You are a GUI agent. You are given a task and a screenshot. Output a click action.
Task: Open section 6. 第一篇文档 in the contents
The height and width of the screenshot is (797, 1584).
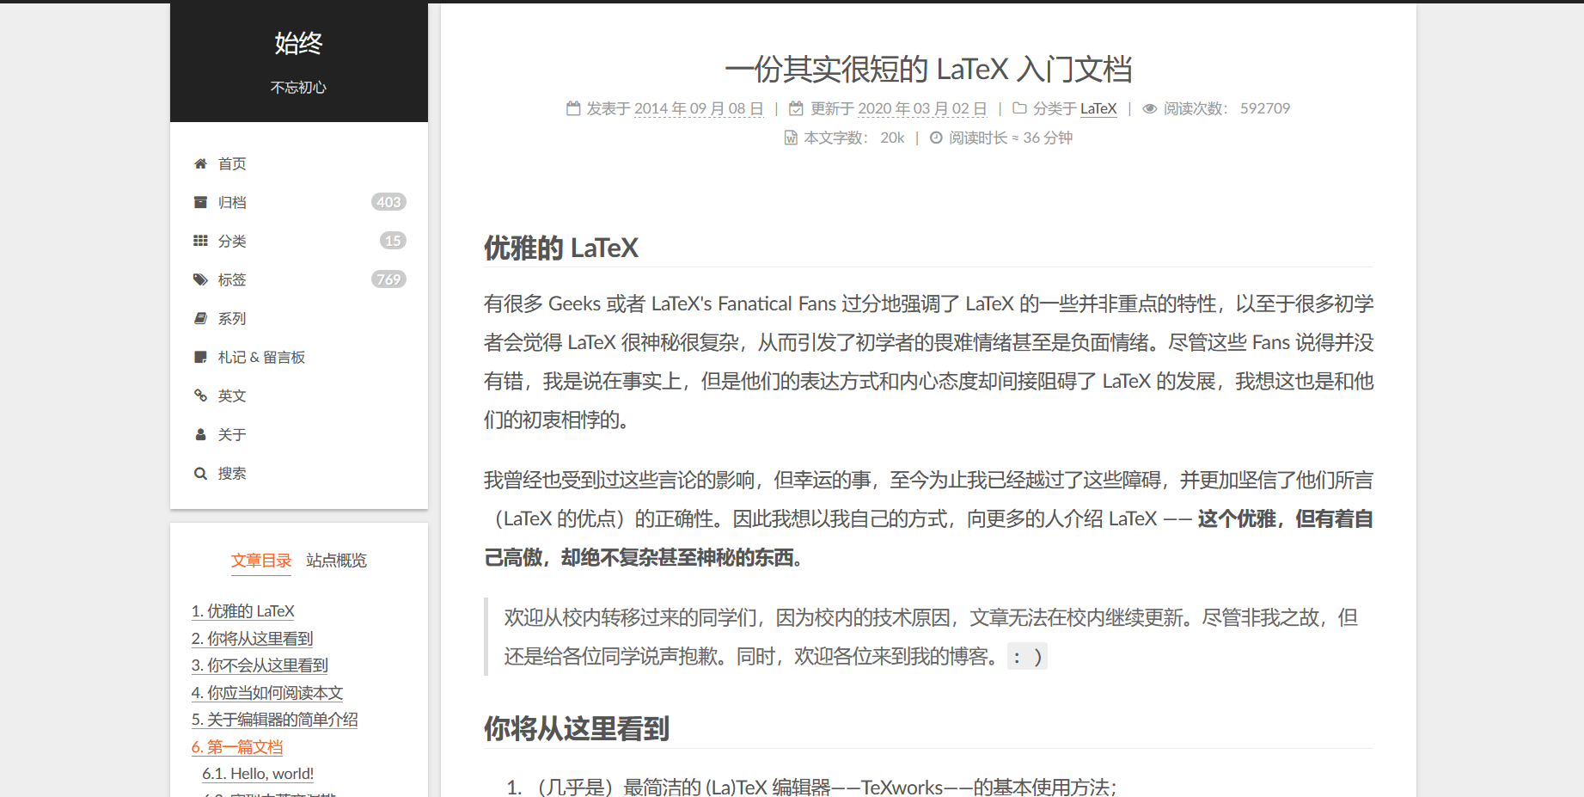tap(236, 747)
